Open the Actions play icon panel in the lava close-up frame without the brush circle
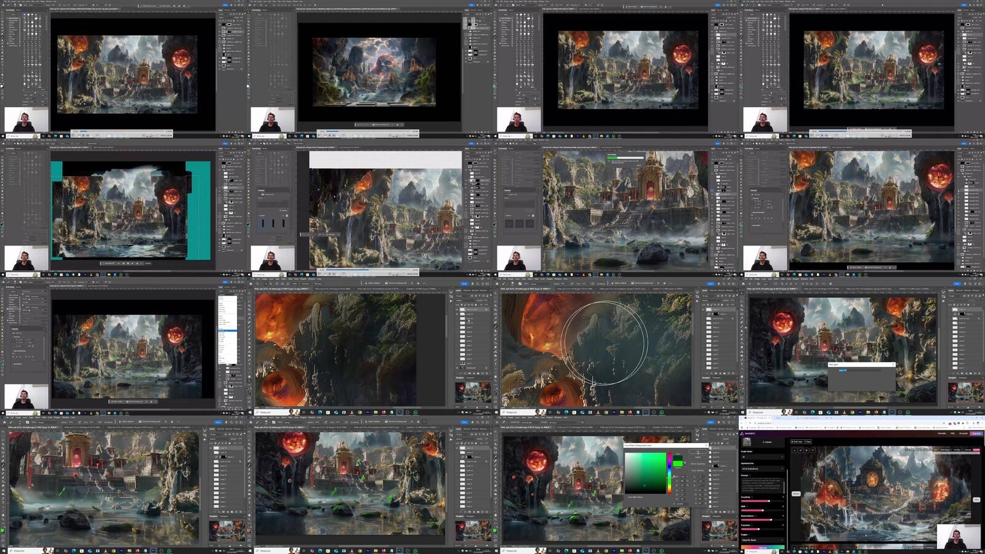This screenshot has height=554, width=985. click(451, 301)
